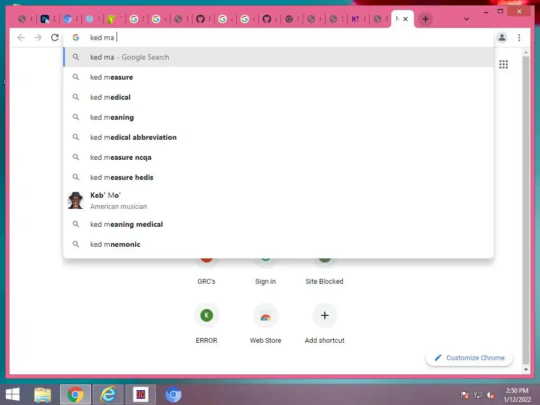Close the active New Tab
The height and width of the screenshot is (405, 540).
[x=406, y=19]
